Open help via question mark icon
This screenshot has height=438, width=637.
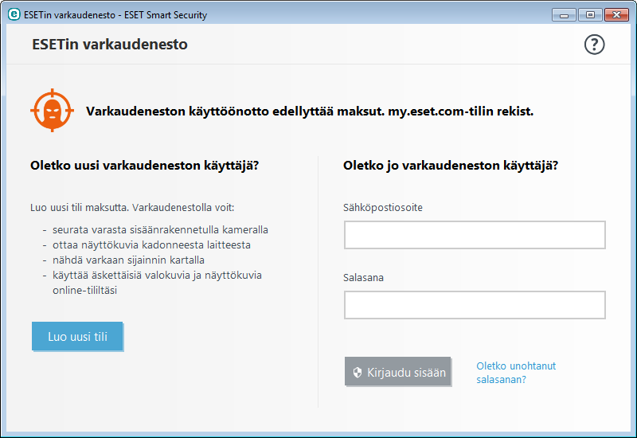tap(594, 45)
